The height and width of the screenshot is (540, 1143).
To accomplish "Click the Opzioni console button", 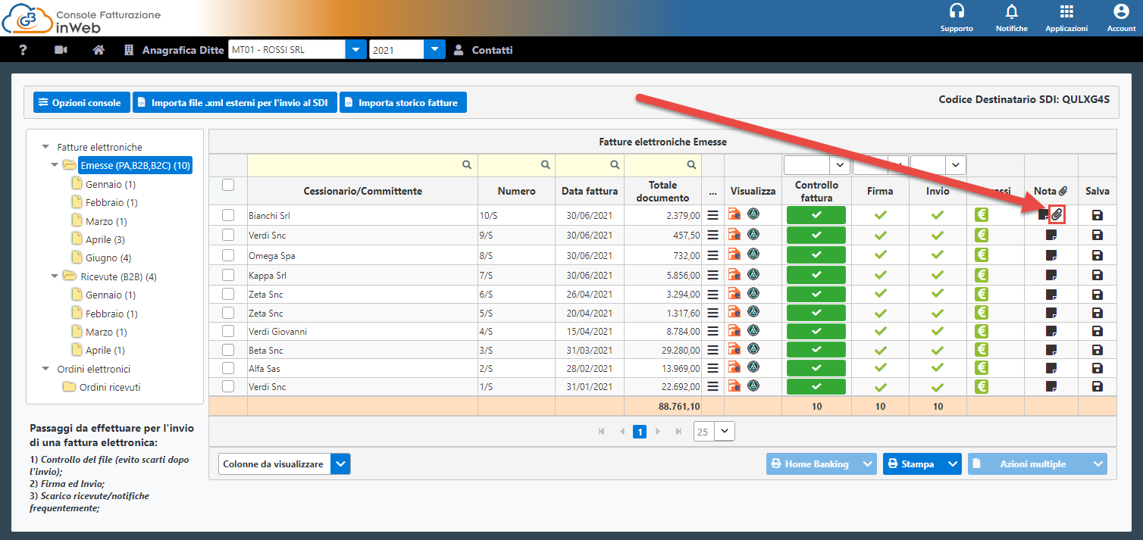I will pos(80,102).
